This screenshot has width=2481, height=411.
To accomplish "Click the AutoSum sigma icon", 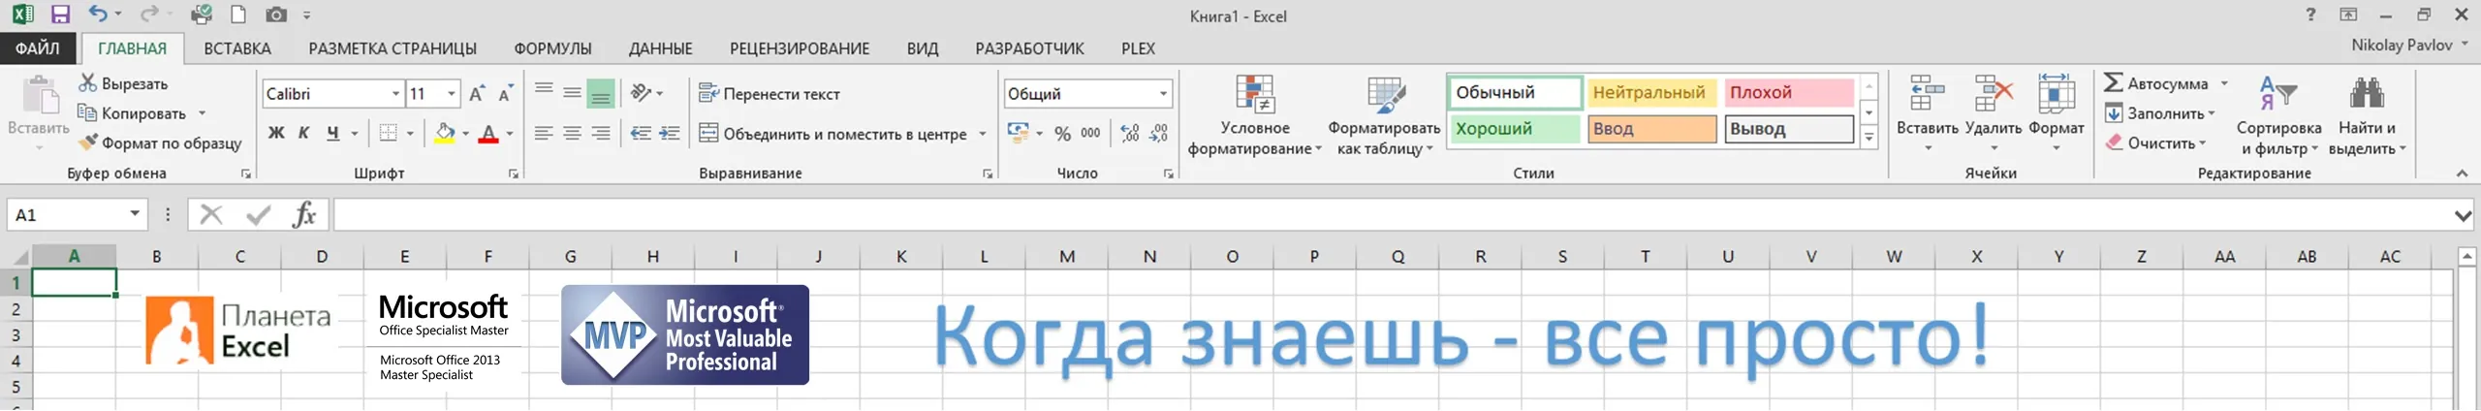I will point(2114,83).
